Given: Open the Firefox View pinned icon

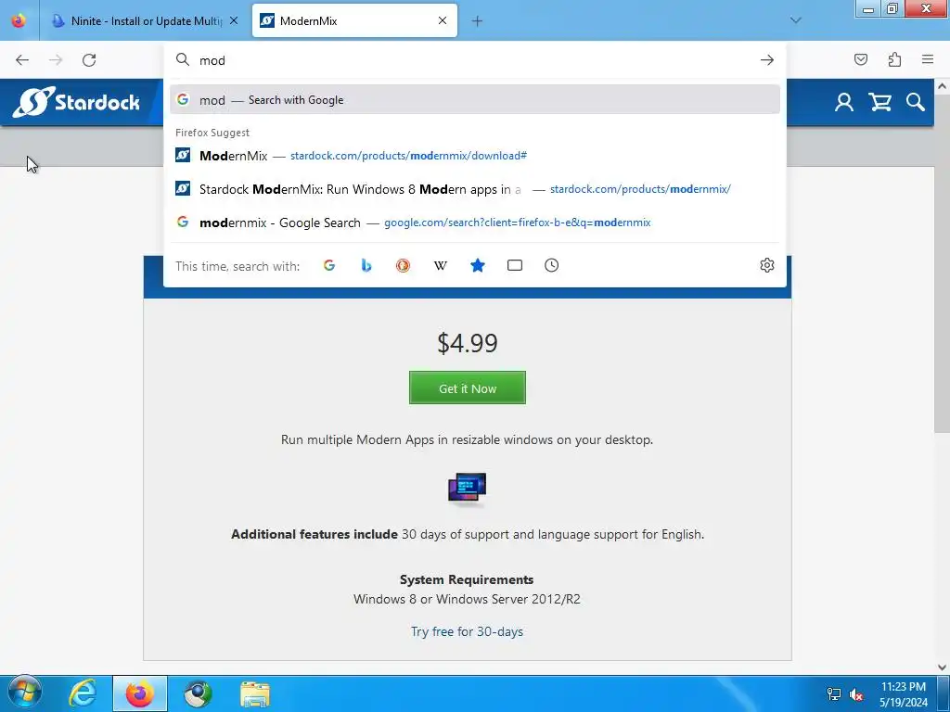Looking at the screenshot, I should click(x=19, y=20).
